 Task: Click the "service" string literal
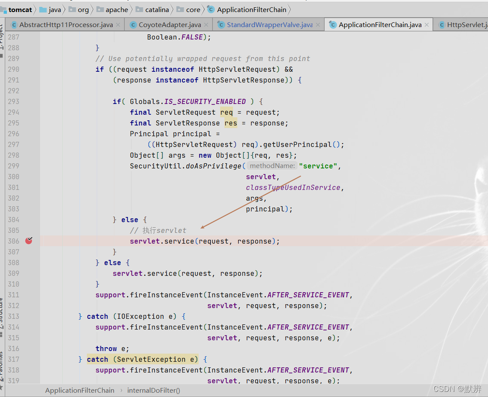318,166
